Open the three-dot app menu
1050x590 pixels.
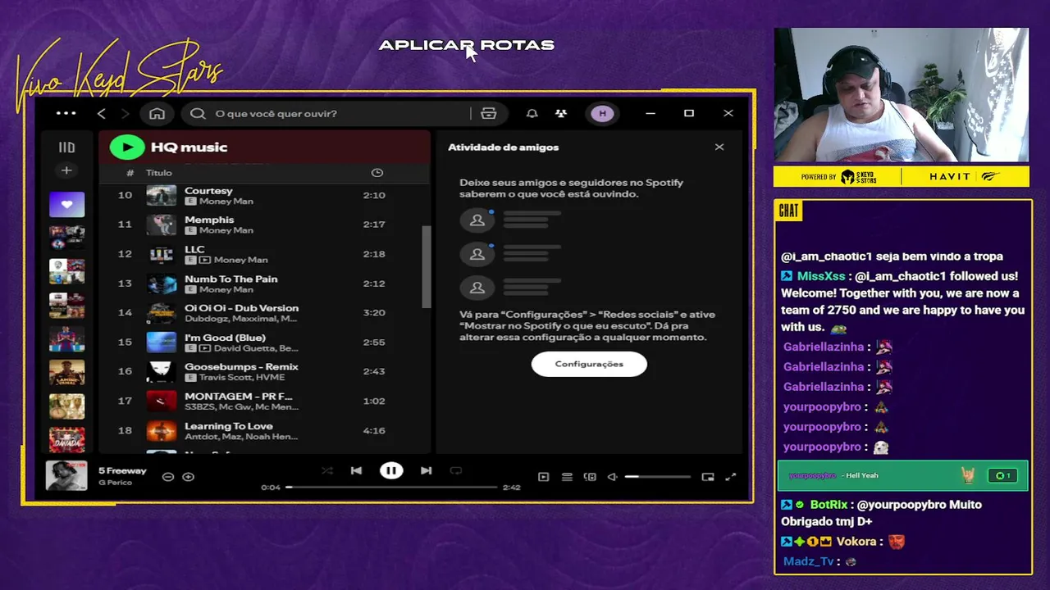coord(66,113)
